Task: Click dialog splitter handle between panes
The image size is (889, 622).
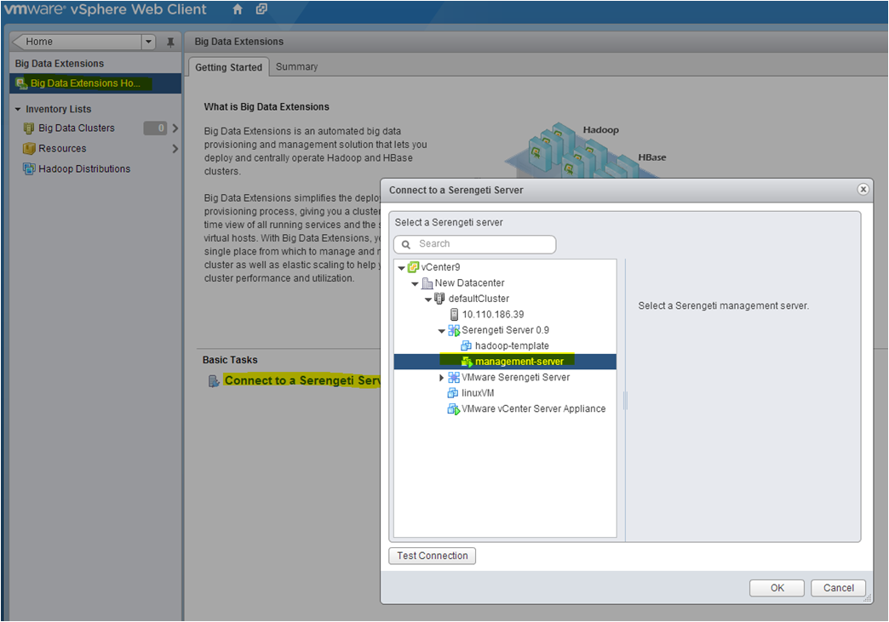Action: click(x=625, y=401)
